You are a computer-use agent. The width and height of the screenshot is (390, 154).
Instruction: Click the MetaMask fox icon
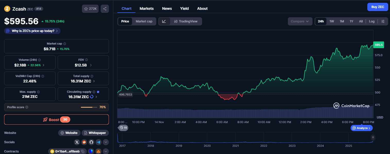click(99, 151)
